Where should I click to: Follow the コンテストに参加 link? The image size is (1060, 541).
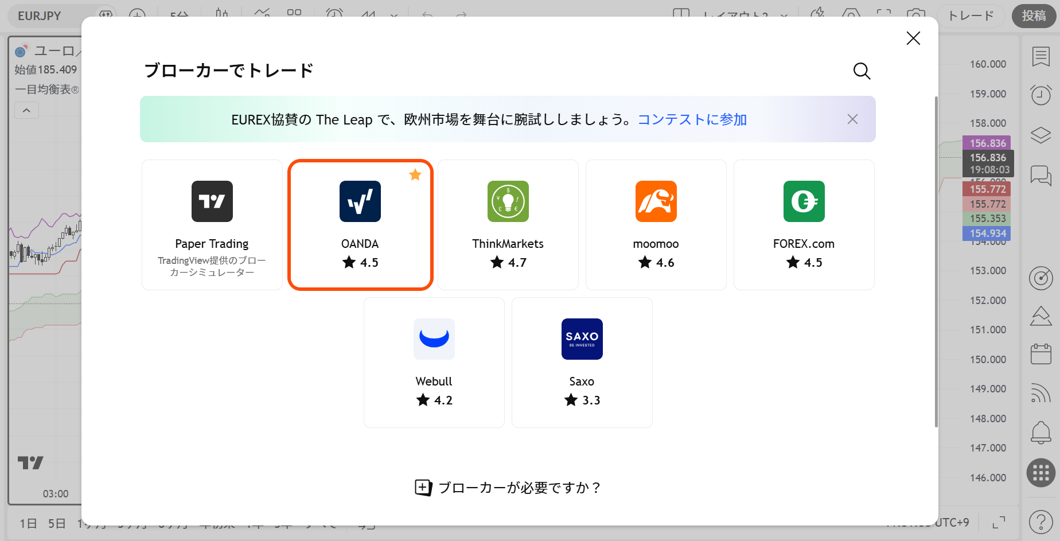pyautogui.click(x=692, y=119)
